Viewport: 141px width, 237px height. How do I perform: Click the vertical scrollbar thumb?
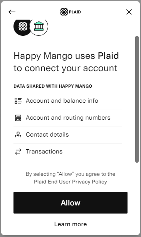pos(137,99)
